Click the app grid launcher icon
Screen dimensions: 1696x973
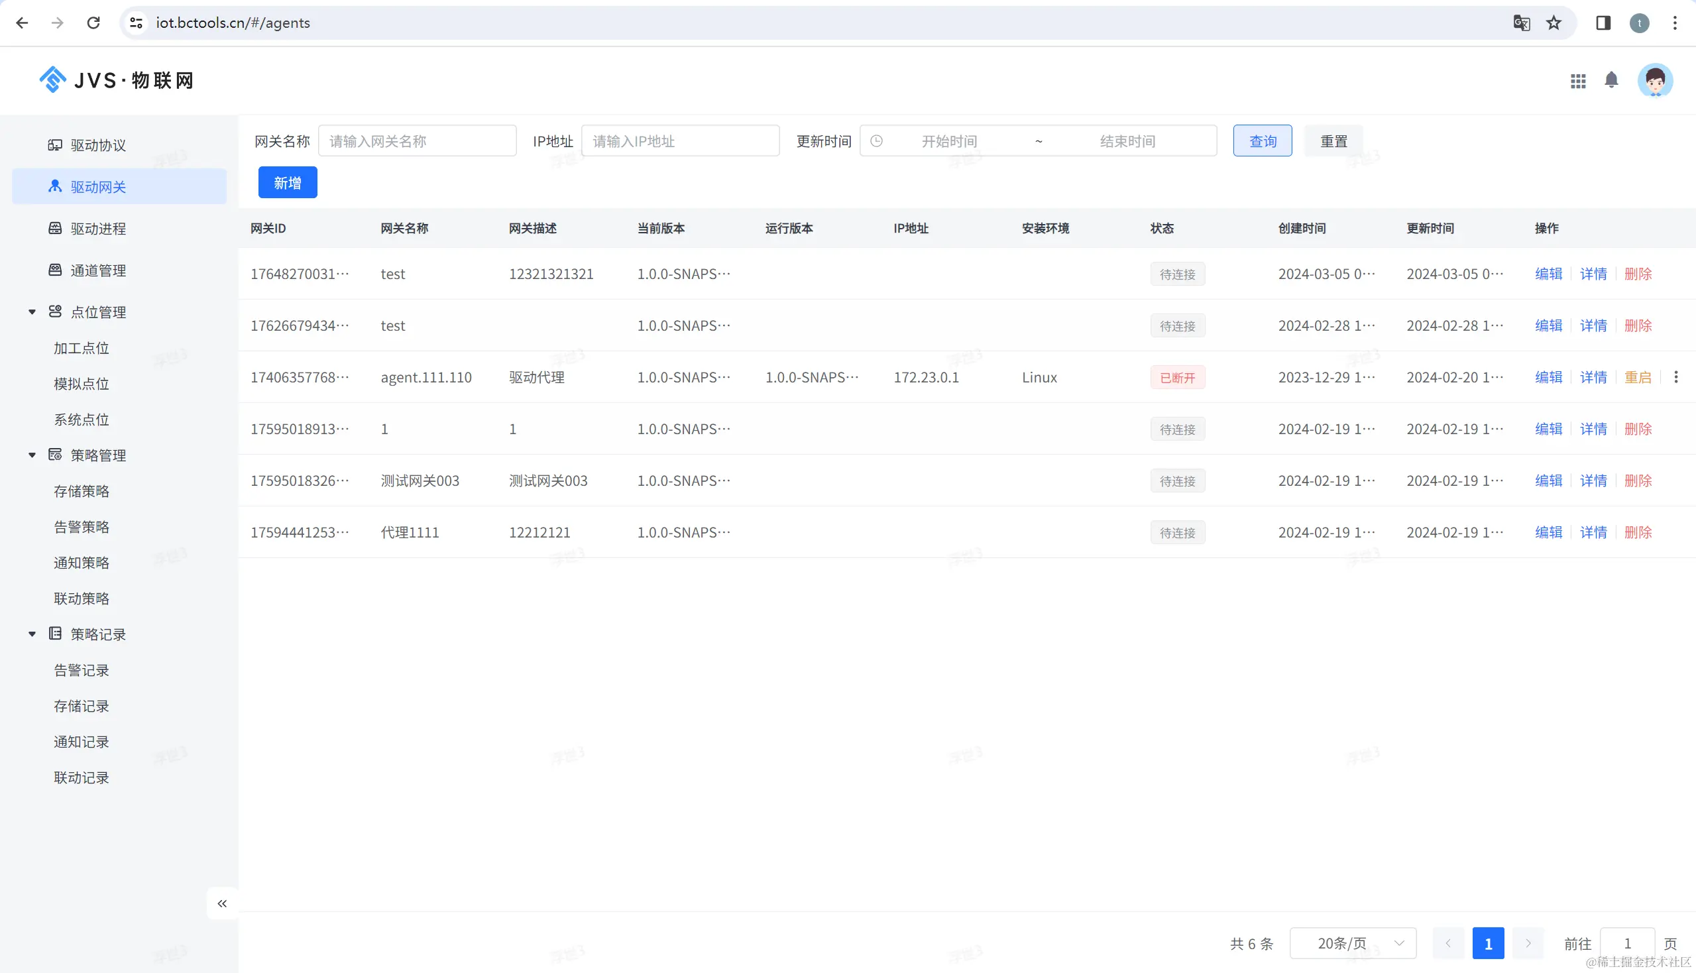coord(1578,81)
